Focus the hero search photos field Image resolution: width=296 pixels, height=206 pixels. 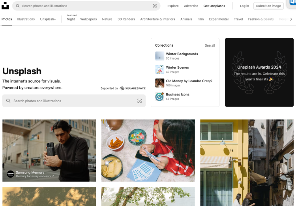pos(74,101)
